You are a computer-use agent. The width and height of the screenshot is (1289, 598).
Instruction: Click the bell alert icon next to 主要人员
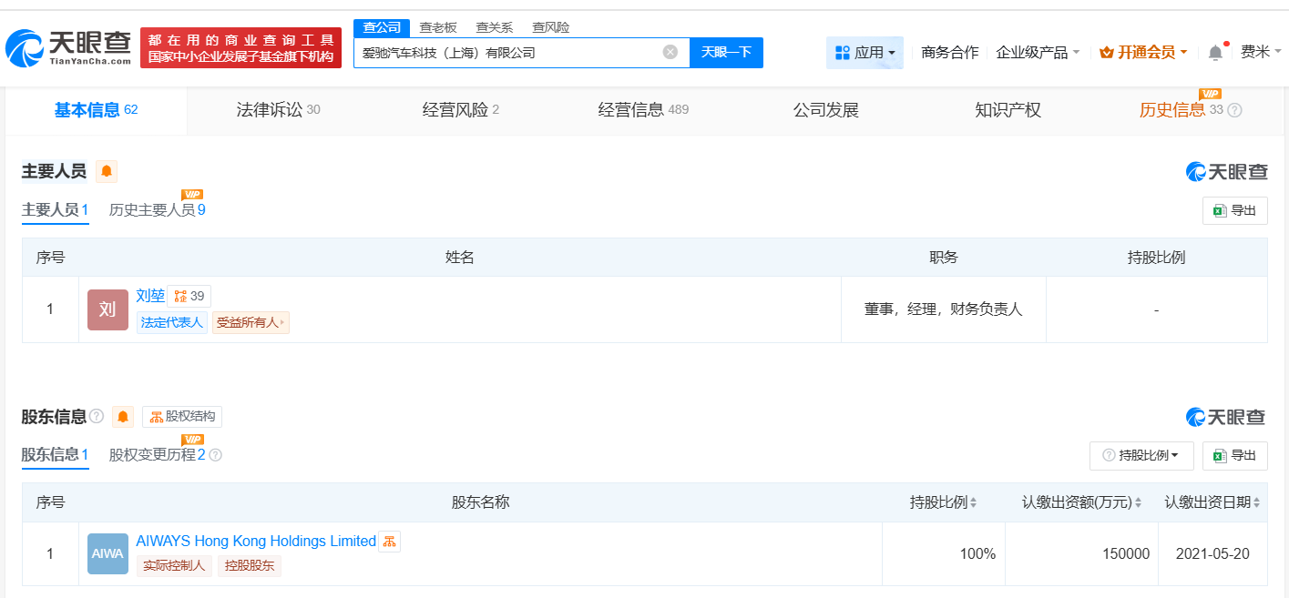pyautogui.click(x=107, y=171)
